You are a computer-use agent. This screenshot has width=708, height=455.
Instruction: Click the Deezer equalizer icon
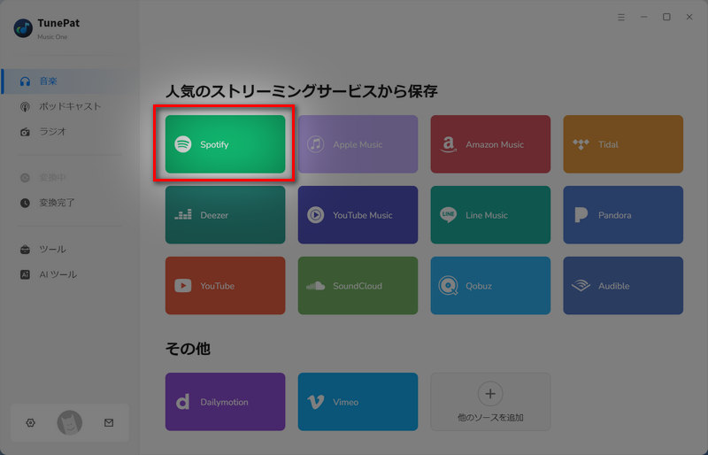(183, 214)
